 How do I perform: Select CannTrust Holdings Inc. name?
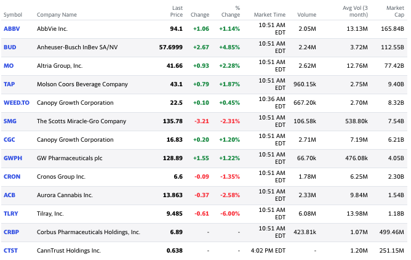[69, 251]
